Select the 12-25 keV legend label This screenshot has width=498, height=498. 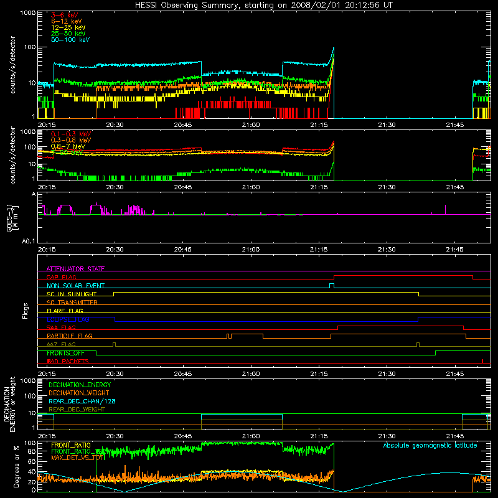[x=68, y=27]
